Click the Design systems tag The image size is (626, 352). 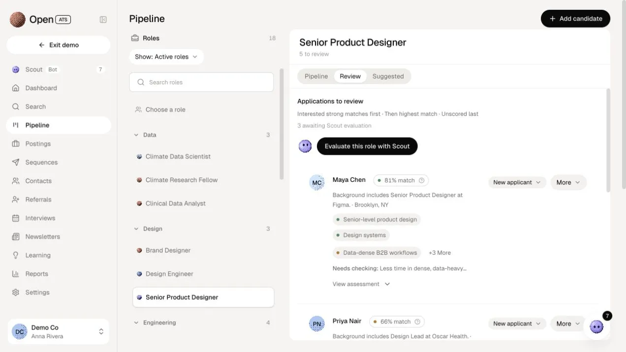pyautogui.click(x=361, y=235)
